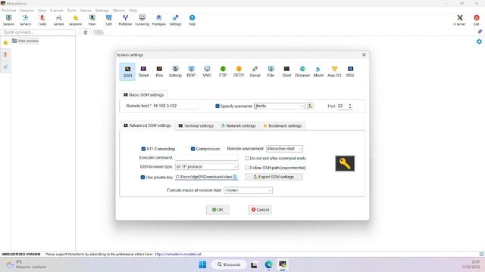The width and height of the screenshot is (485, 272).
Task: Select the Rsh session type
Action: pos(159,72)
